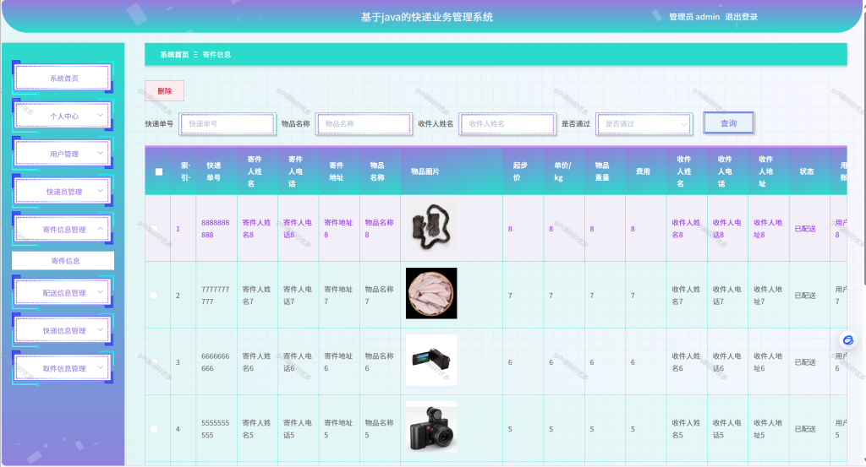Click the red 删除 button

[165, 91]
